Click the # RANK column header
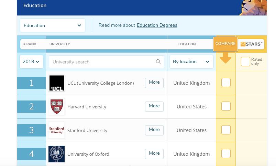The width and height of the screenshot is (276, 166). (30, 44)
